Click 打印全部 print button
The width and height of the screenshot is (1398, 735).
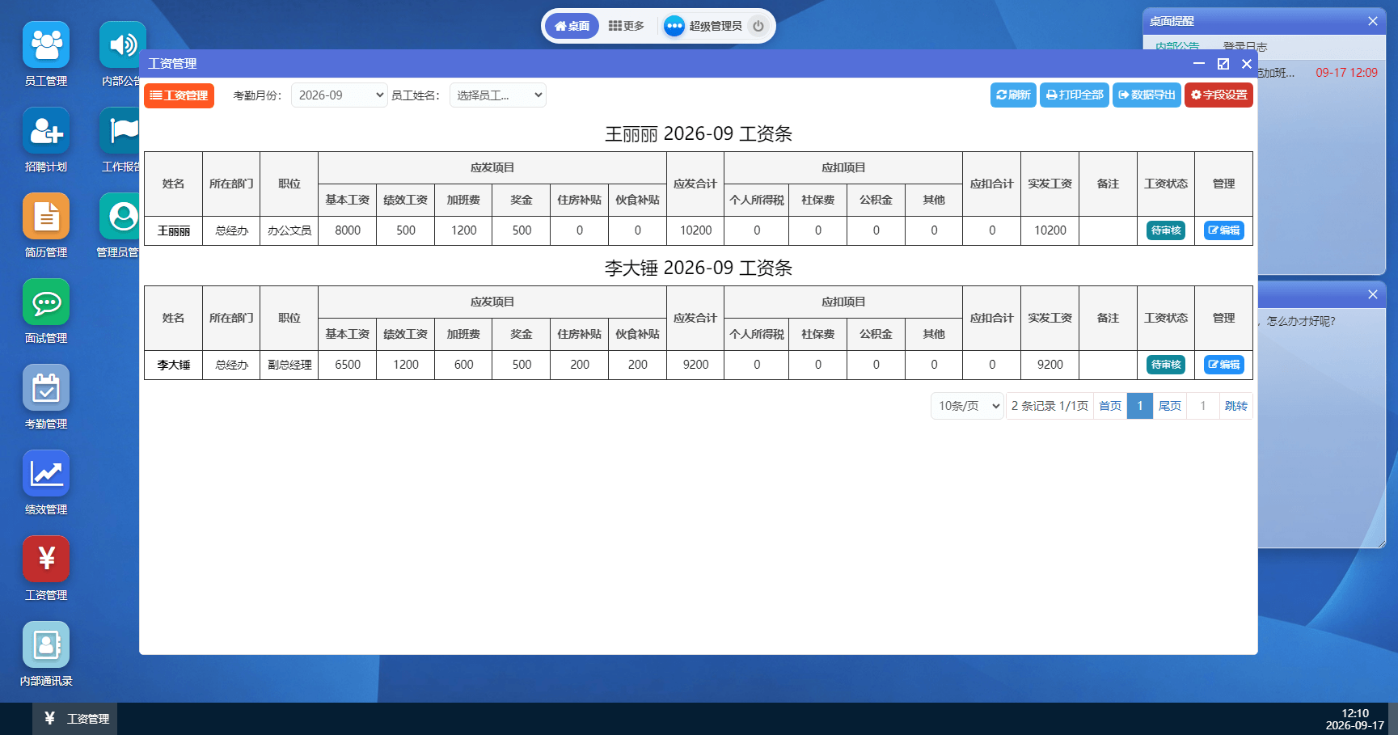pyautogui.click(x=1075, y=95)
